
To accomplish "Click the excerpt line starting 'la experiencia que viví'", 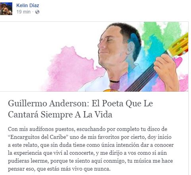I will pyautogui.click(x=87, y=153).
